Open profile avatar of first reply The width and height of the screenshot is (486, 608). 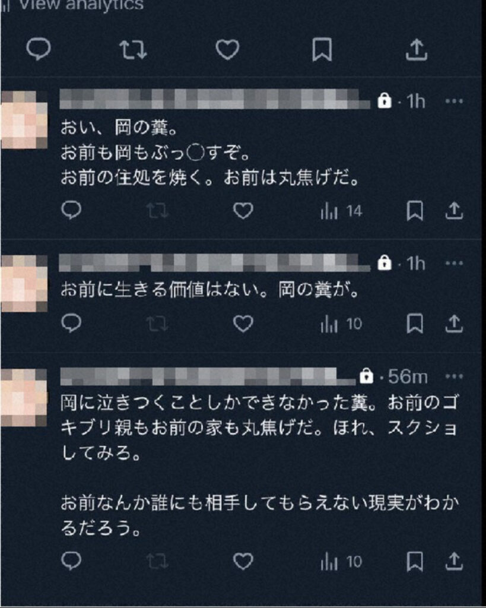coord(24,119)
